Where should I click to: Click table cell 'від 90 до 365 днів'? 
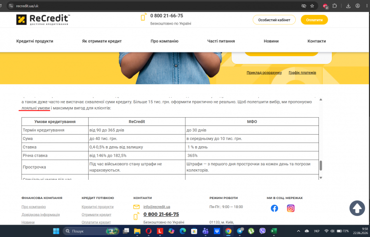click(x=137, y=130)
